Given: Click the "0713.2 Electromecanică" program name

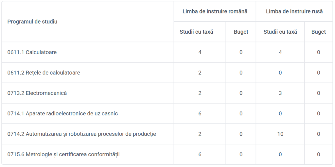Looking at the screenshot, I should click(37, 93).
